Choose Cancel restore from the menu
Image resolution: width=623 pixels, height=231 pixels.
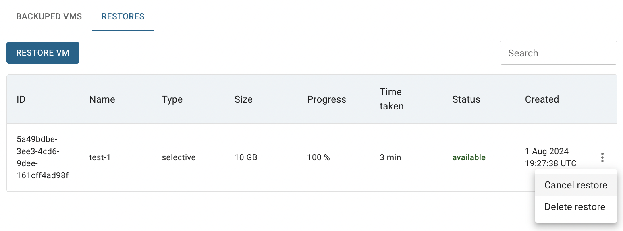click(x=576, y=185)
